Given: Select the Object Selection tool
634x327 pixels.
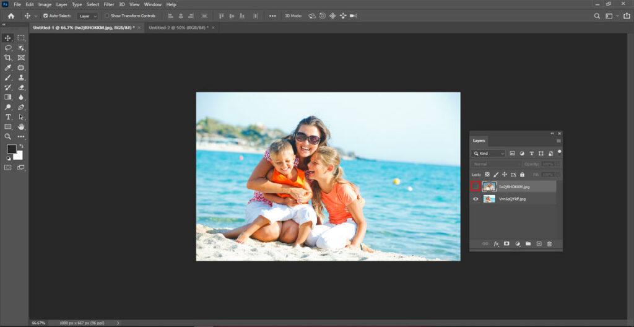Looking at the screenshot, I should tap(21, 48).
